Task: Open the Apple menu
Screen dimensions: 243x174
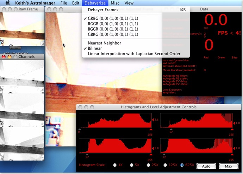Action: pyautogui.click(x=8, y=3)
